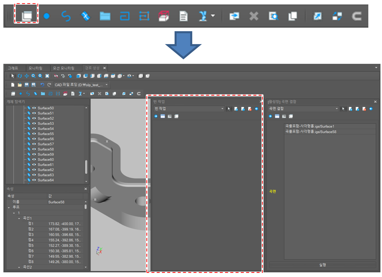
Task: Open the 곡면 결합 task dropdown
Action: click(336, 109)
